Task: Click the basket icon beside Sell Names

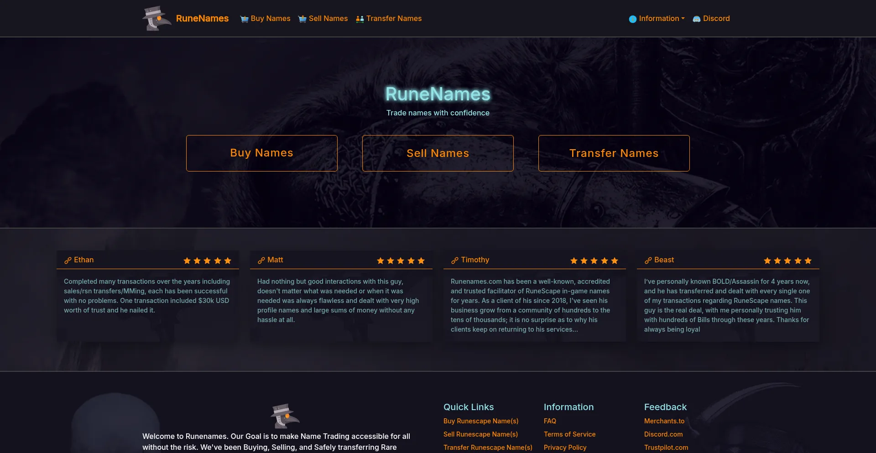Action: tap(302, 19)
